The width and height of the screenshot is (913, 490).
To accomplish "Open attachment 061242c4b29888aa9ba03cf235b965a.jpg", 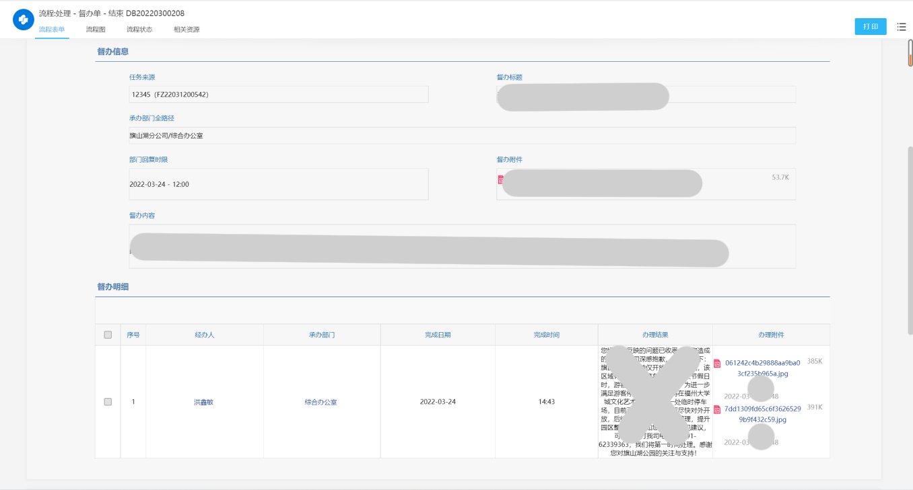I will [x=762, y=368].
